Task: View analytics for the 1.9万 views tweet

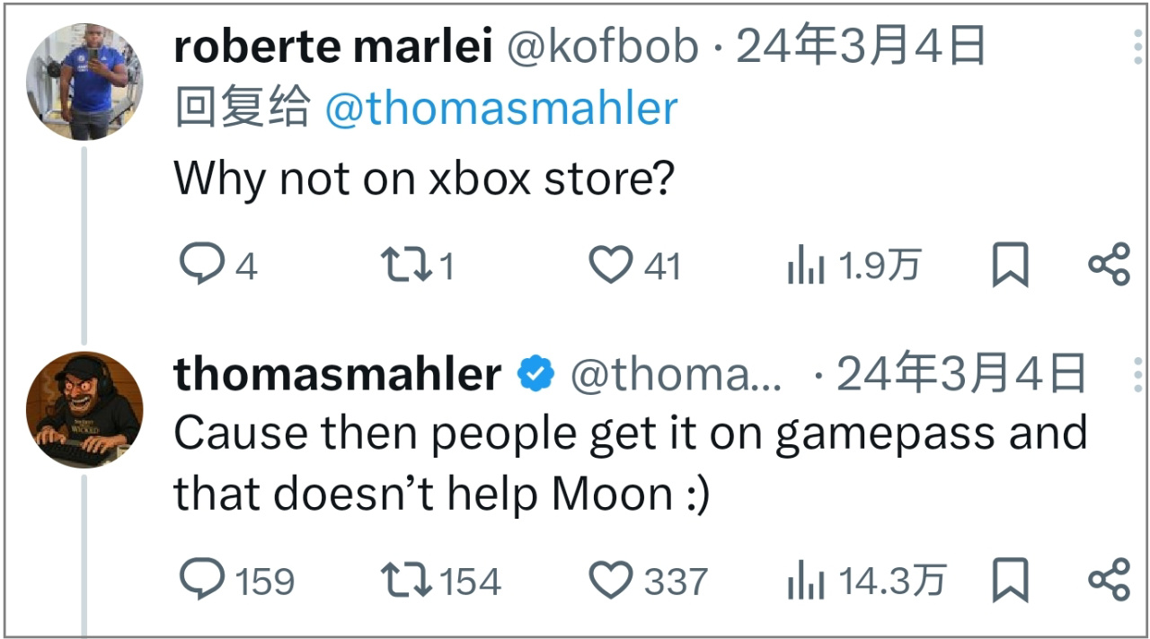Action: [805, 267]
